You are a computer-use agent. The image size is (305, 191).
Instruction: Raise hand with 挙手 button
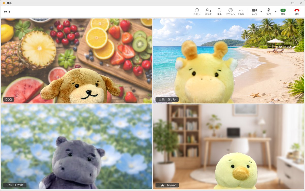(x=219, y=12)
